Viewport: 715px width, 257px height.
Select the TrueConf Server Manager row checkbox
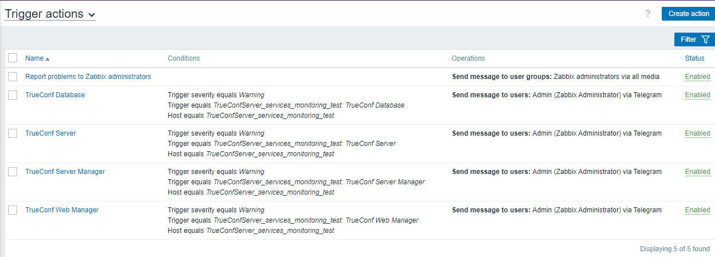pos(13,172)
